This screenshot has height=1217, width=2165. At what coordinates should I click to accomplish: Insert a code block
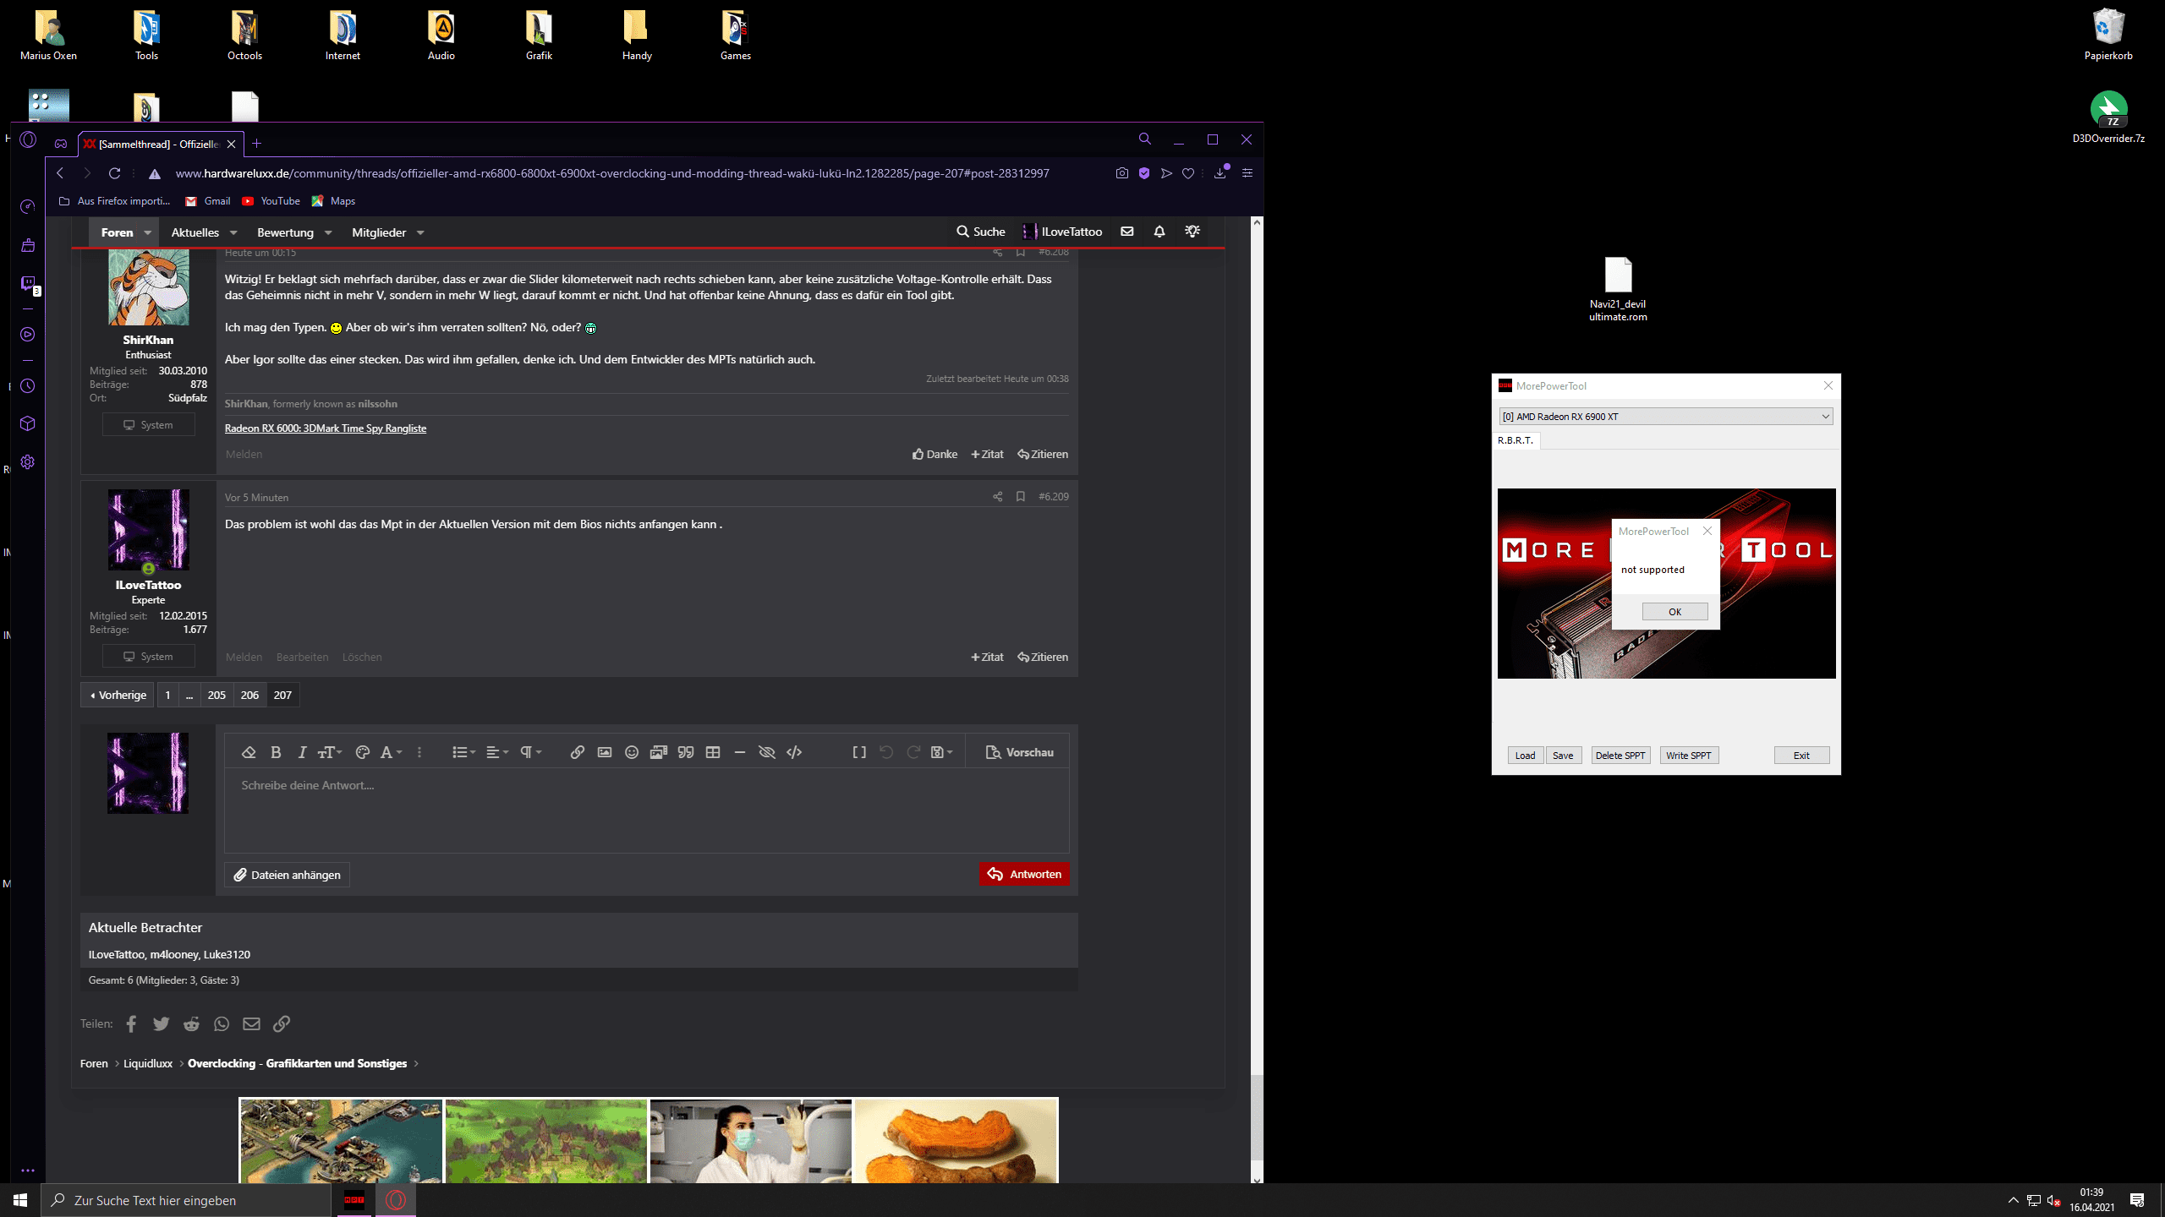(794, 752)
